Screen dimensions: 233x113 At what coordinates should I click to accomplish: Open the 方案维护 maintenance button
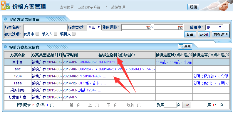click(221, 34)
